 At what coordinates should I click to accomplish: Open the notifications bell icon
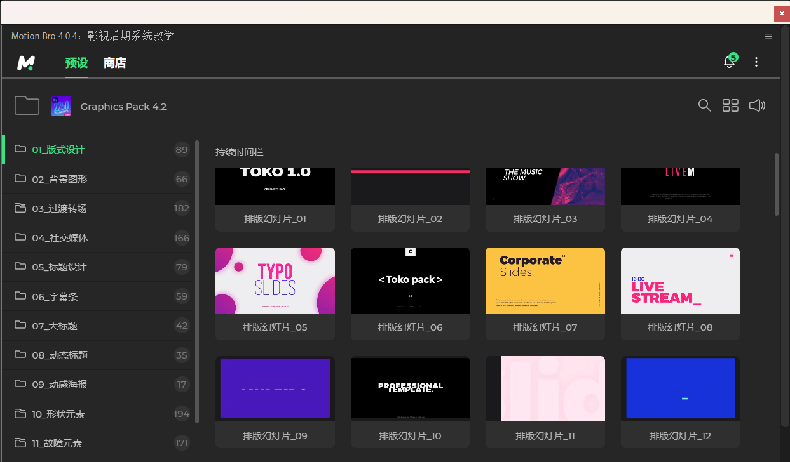pos(730,62)
